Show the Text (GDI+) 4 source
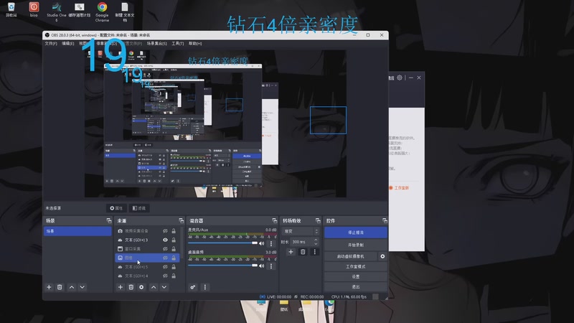Image resolution: width=574 pixels, height=323 pixels. (165, 276)
